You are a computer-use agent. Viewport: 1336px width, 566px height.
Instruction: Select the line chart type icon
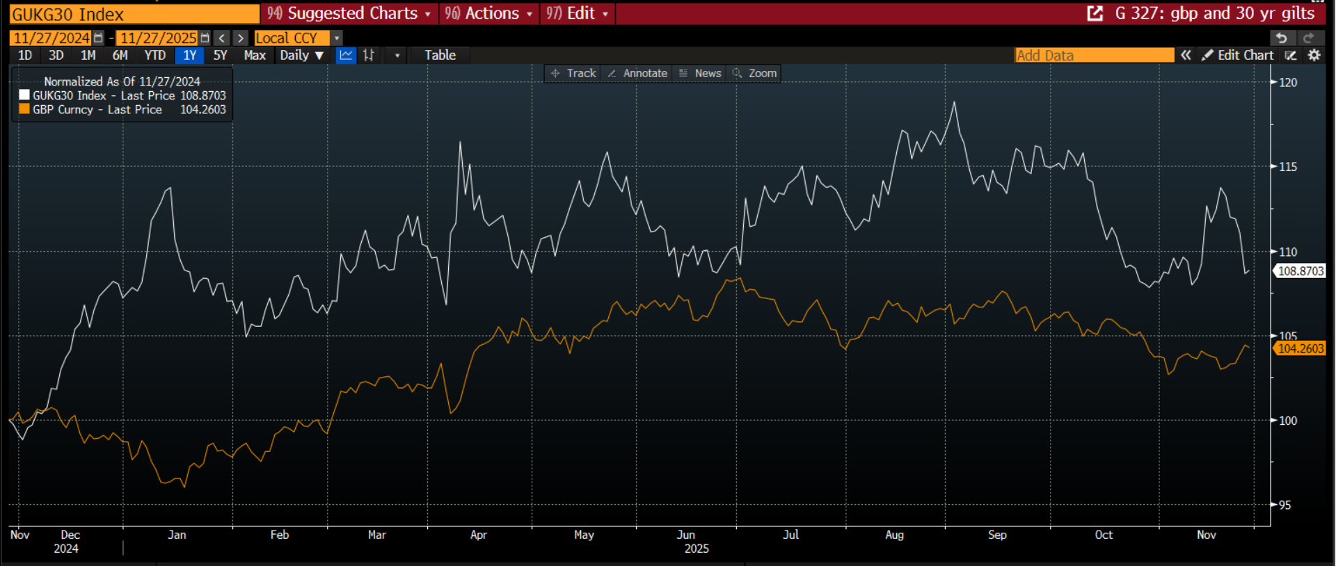point(346,55)
